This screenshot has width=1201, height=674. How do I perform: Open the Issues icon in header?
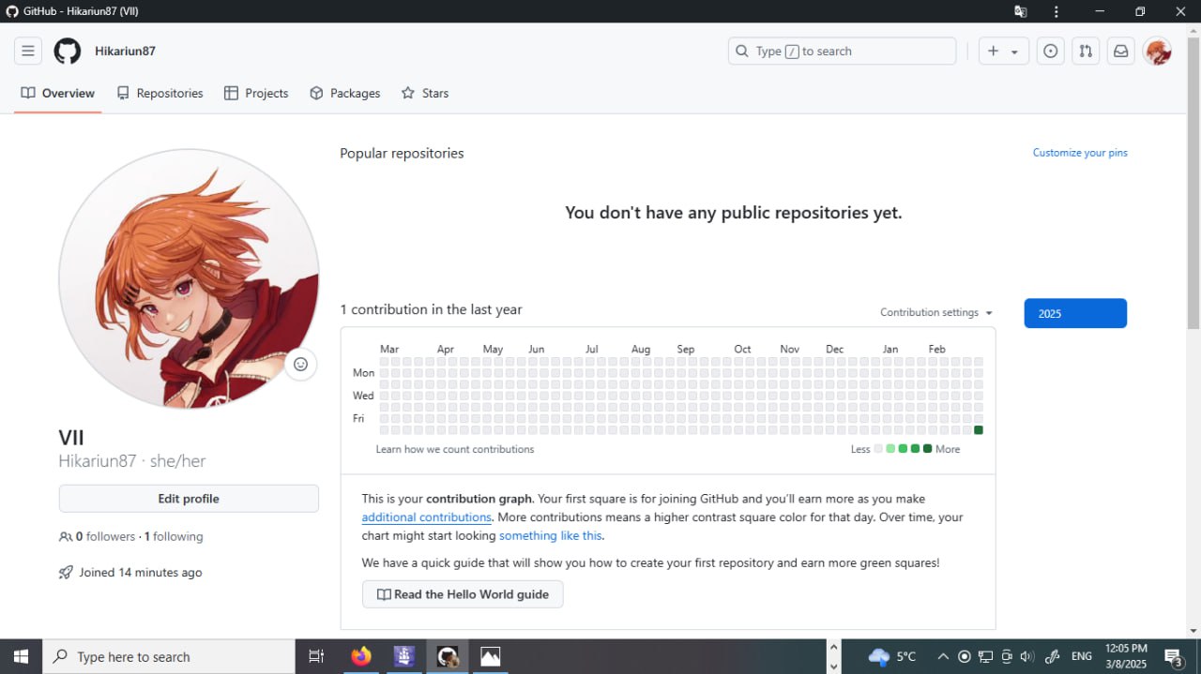click(x=1051, y=52)
